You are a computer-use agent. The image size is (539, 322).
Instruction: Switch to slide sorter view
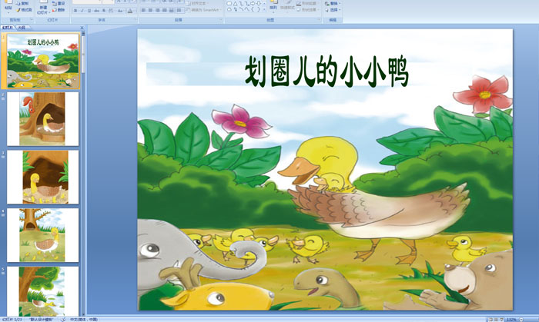pos(496,319)
